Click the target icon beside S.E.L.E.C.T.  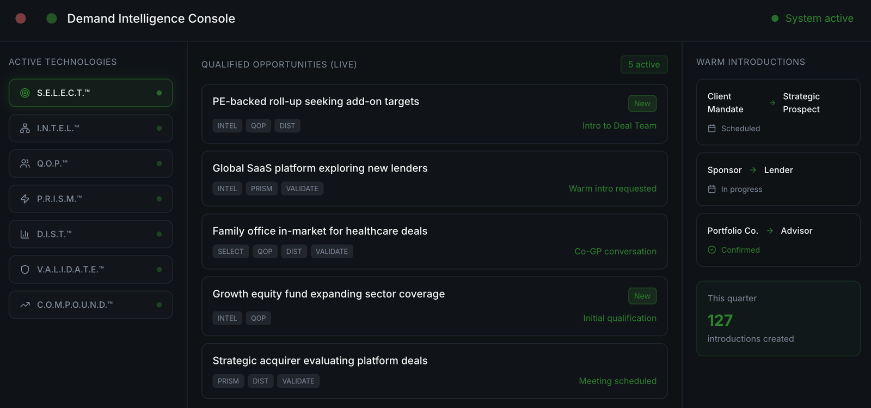coord(25,93)
